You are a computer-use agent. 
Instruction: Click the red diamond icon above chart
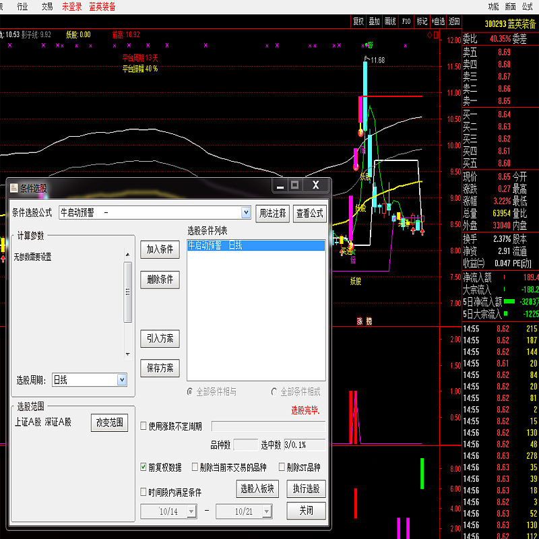(x=430, y=34)
